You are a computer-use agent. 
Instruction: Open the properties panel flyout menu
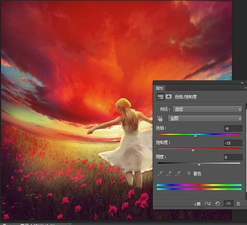(245, 88)
